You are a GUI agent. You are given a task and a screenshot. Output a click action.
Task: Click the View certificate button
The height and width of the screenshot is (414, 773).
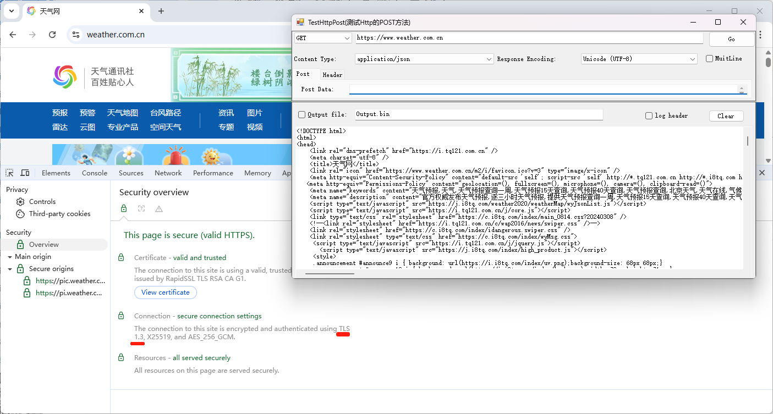click(165, 292)
